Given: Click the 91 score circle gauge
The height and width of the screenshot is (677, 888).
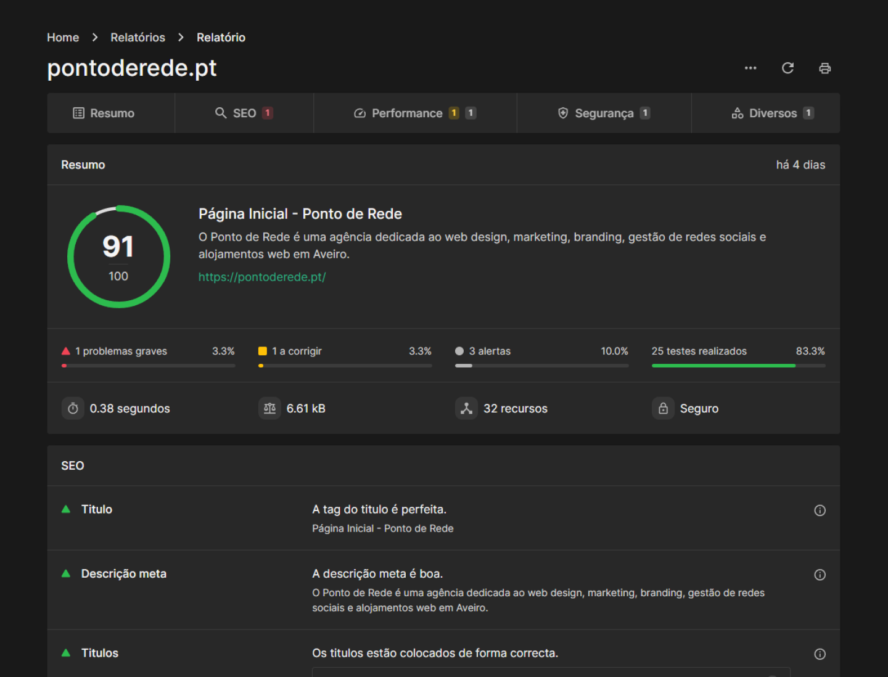Looking at the screenshot, I should tap(118, 256).
